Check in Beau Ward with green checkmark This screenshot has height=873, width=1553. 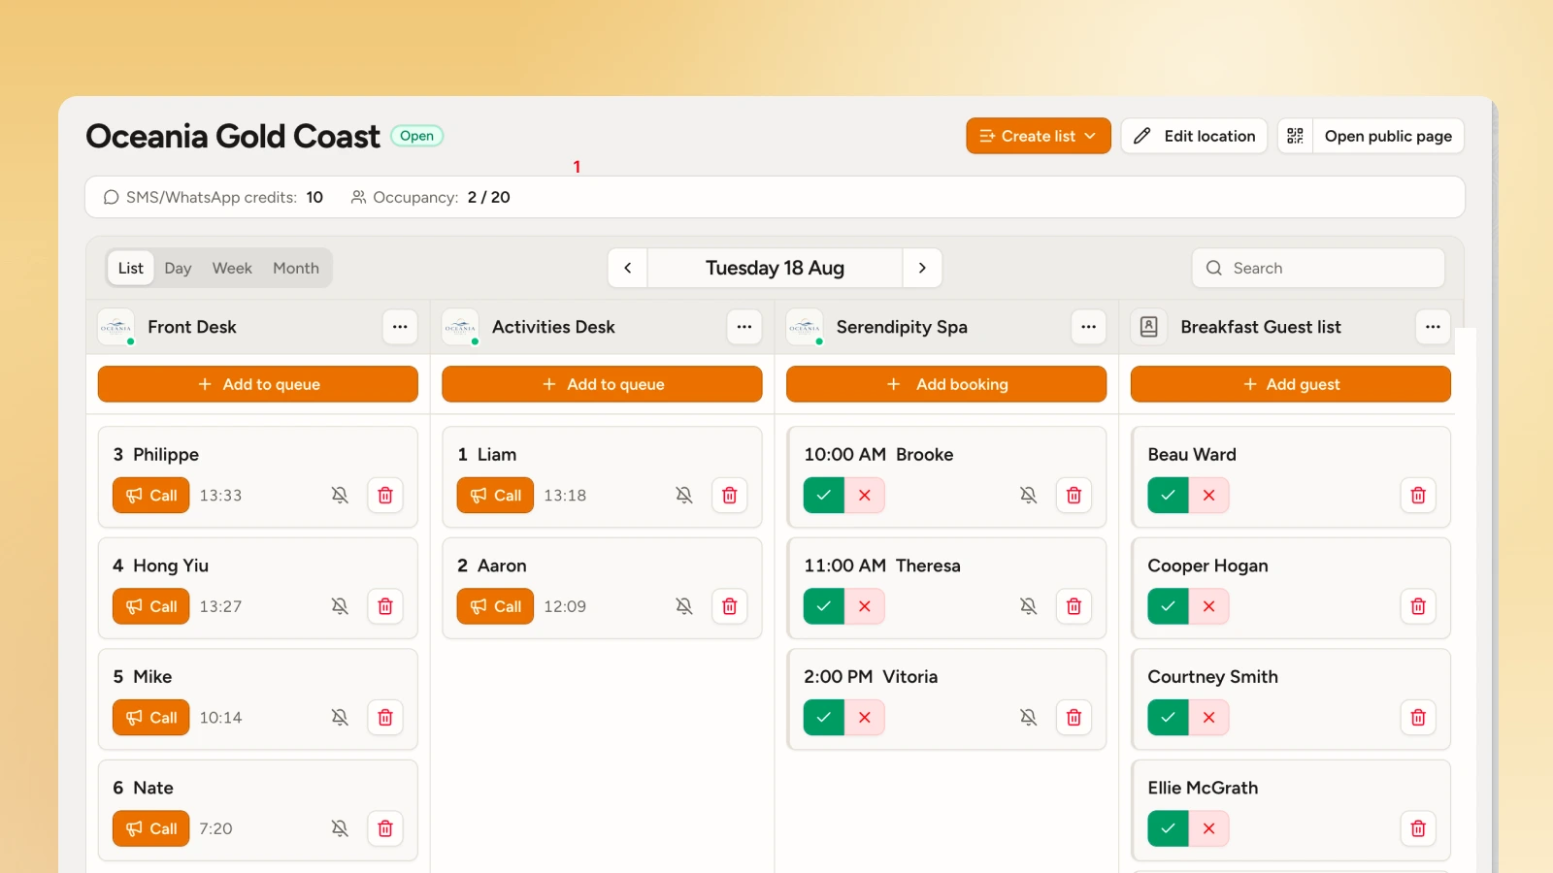coord(1169,496)
